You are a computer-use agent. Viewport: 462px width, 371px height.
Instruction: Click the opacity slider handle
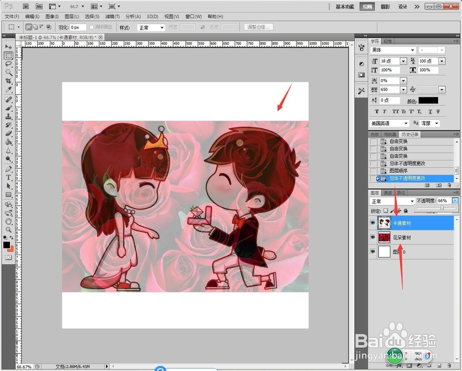pos(442,208)
